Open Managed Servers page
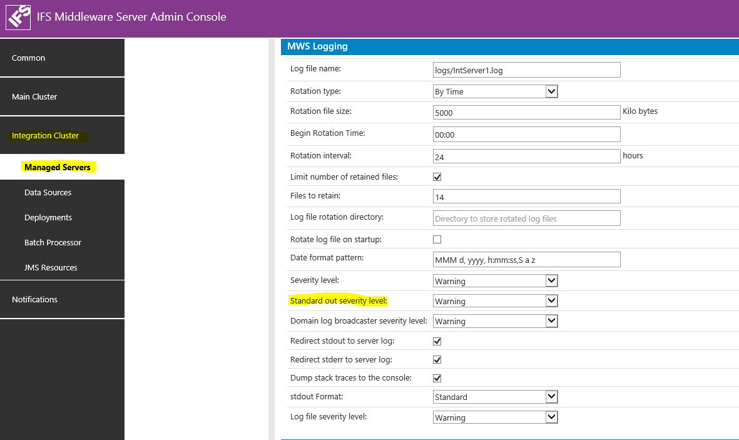Image resolution: width=739 pixels, height=440 pixels. pyautogui.click(x=62, y=167)
